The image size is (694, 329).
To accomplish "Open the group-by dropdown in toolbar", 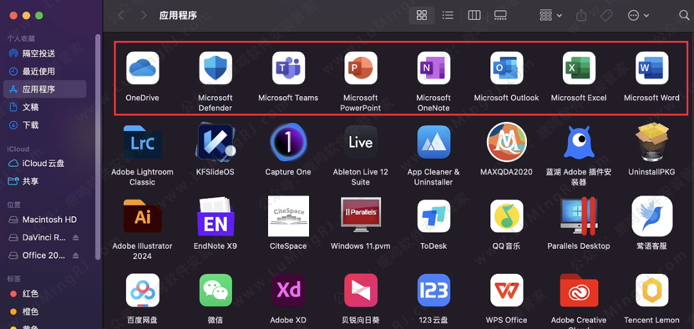I will tap(551, 15).
